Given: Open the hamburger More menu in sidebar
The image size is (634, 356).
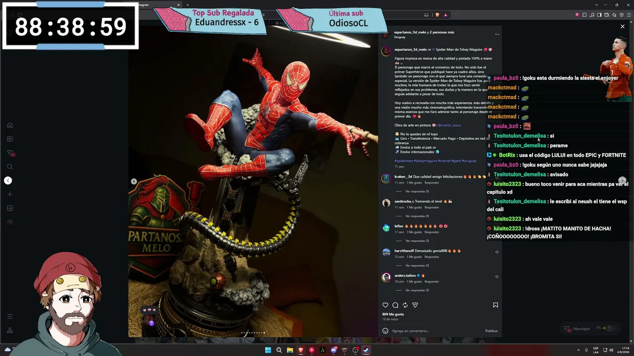Looking at the screenshot, I should coord(10,316).
